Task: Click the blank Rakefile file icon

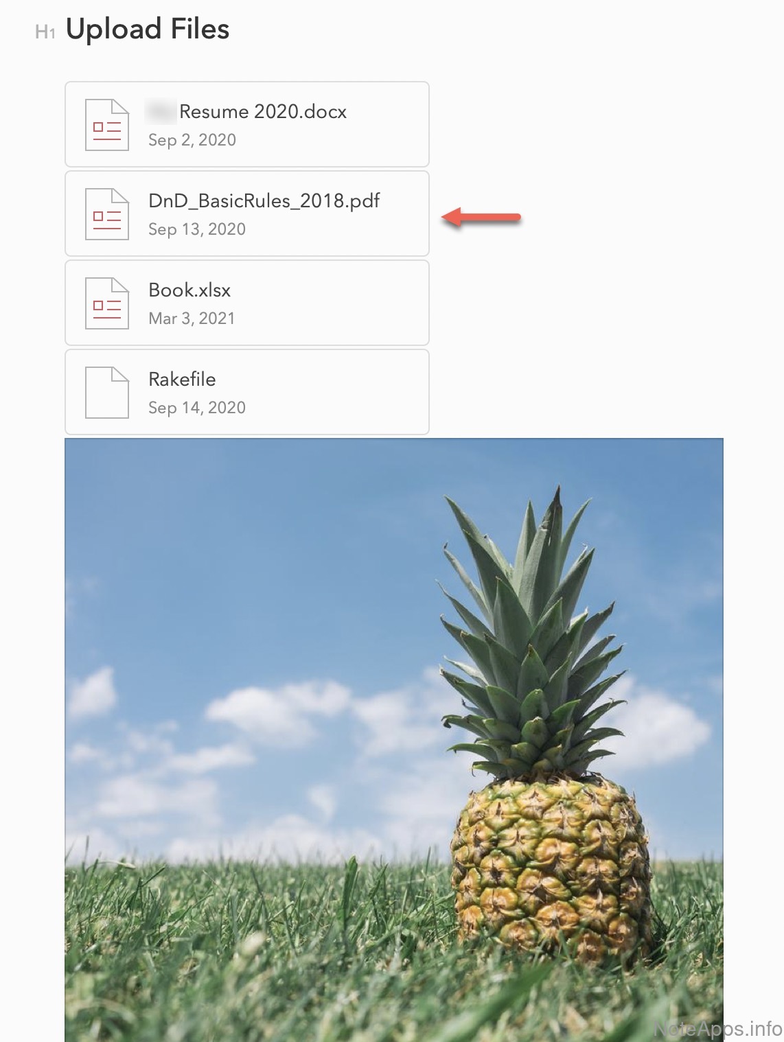Action: click(107, 393)
